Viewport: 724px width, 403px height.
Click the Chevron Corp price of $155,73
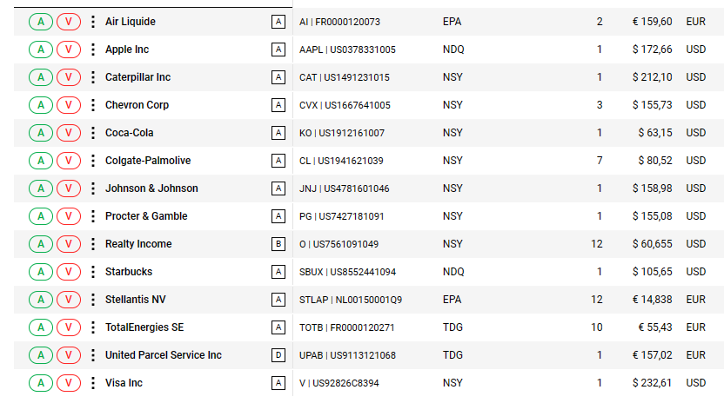(652, 105)
